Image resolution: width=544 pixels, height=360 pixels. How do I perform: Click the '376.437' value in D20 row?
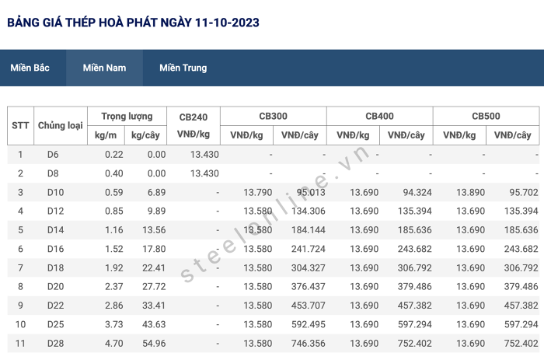coord(309,287)
